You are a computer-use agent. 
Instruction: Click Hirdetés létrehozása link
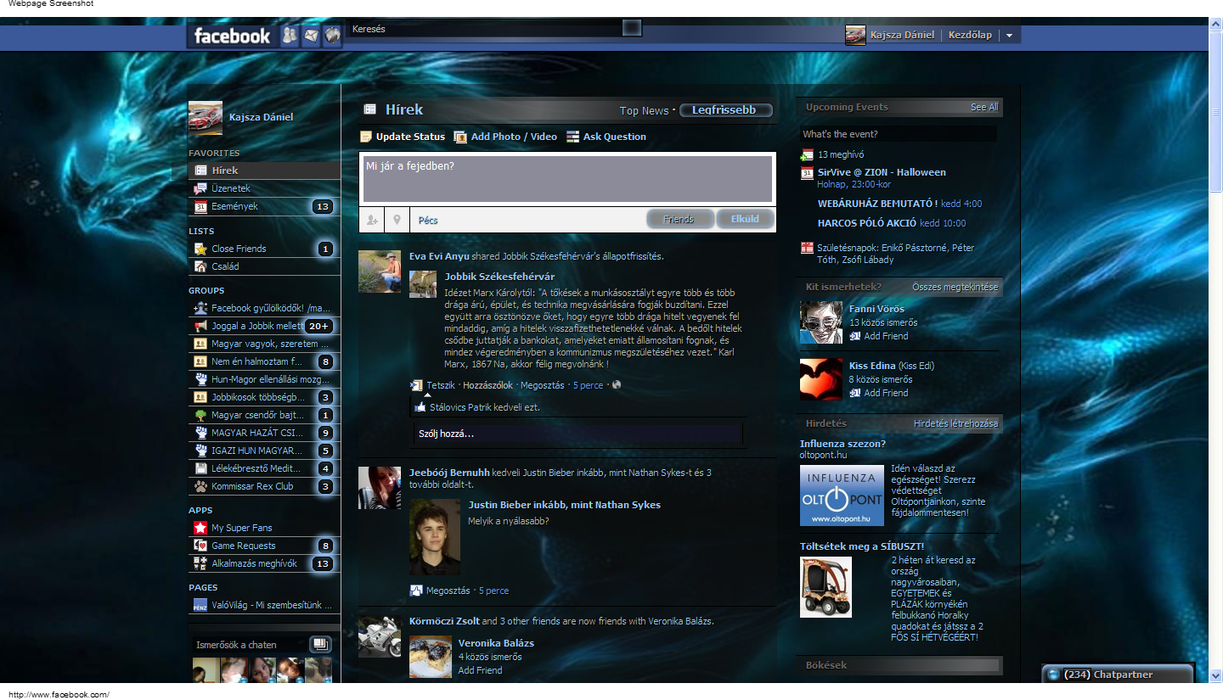[956, 423]
